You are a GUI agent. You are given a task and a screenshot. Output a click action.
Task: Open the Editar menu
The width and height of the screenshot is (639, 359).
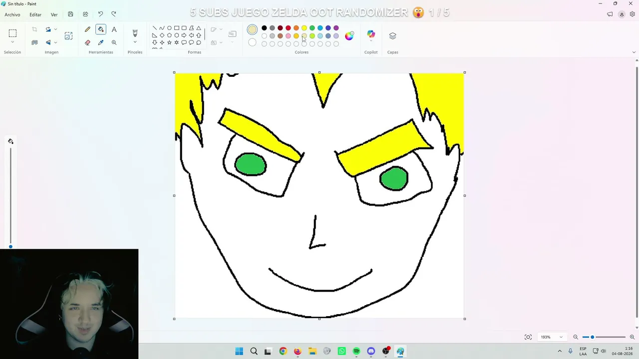tap(35, 14)
